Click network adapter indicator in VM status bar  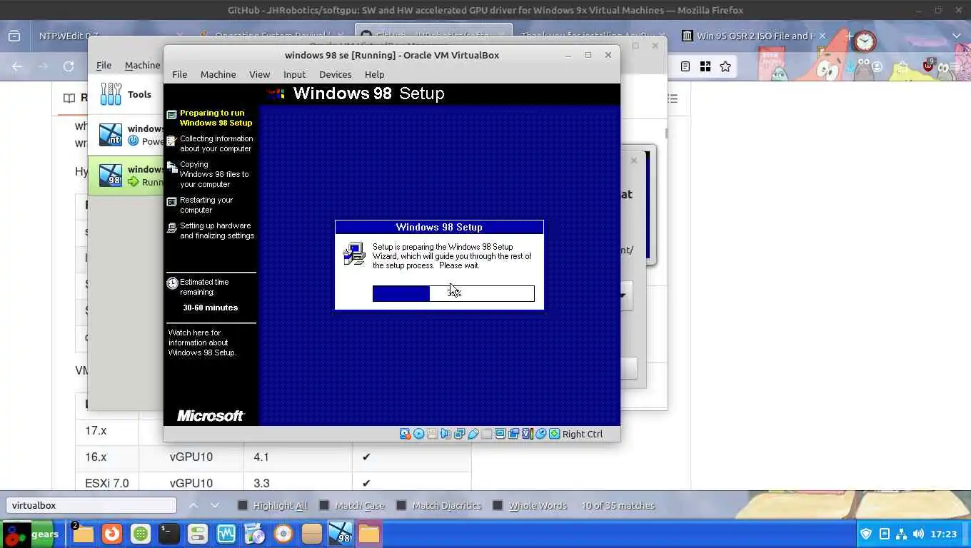[x=459, y=434]
